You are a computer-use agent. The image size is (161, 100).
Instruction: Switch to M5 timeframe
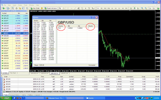coord(101,8)
